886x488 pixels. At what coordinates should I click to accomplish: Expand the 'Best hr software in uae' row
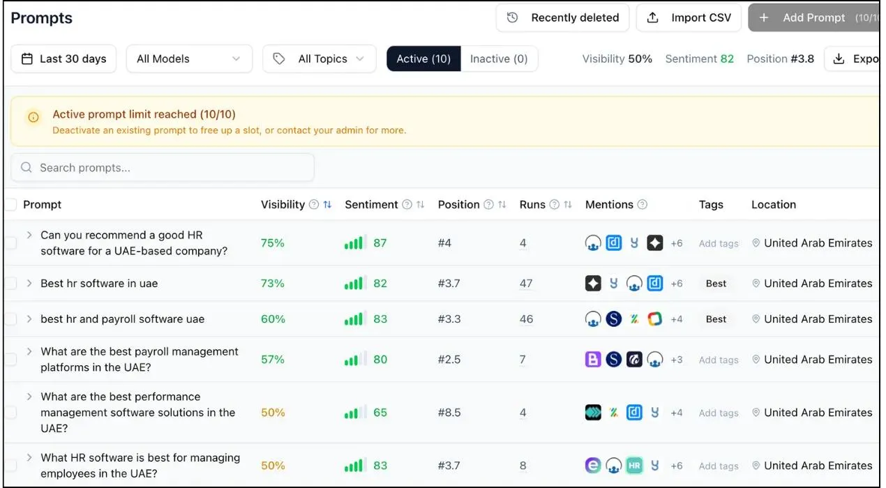[29, 284]
